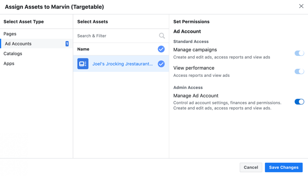The image size is (308, 176).
Task: Toggle Manage campaigns permission switch
Action: (299, 53)
